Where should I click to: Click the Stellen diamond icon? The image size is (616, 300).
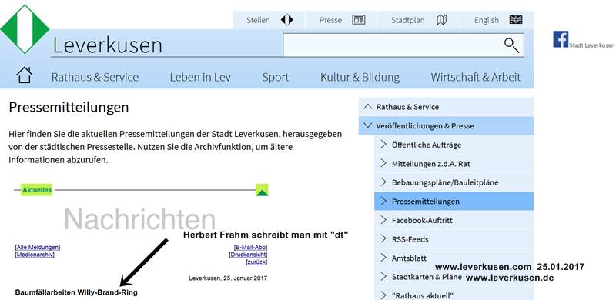click(286, 20)
